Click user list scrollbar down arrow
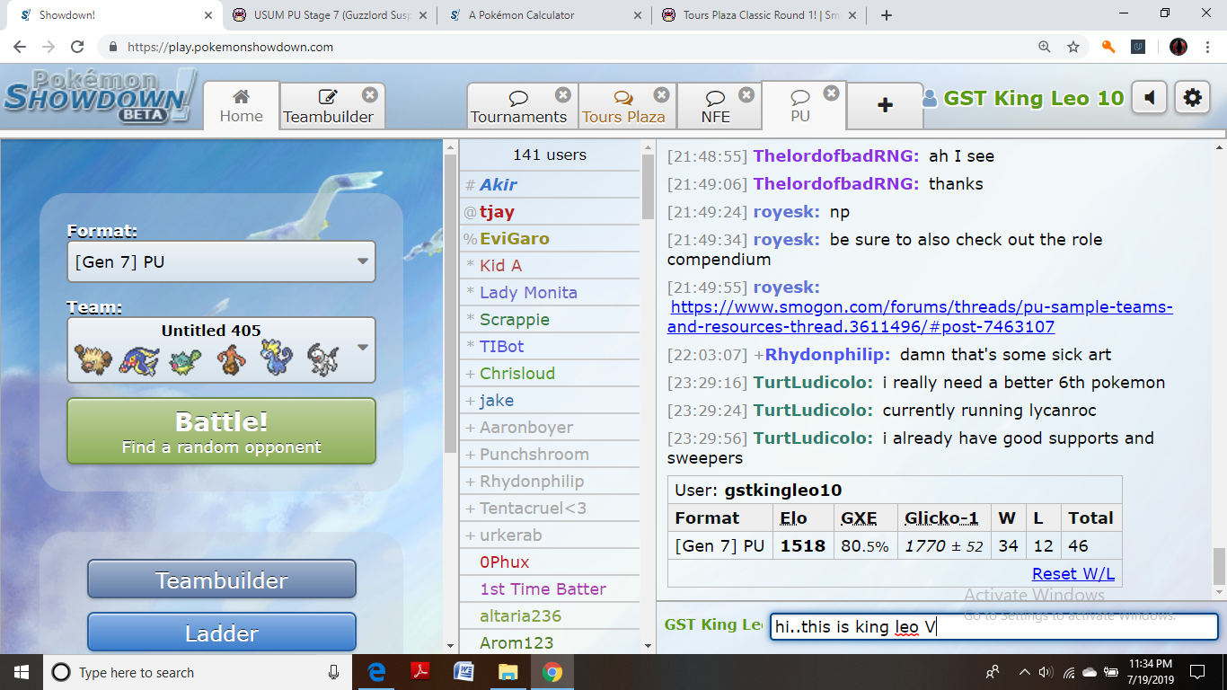Viewport: 1227px width, 690px height. coord(649,645)
